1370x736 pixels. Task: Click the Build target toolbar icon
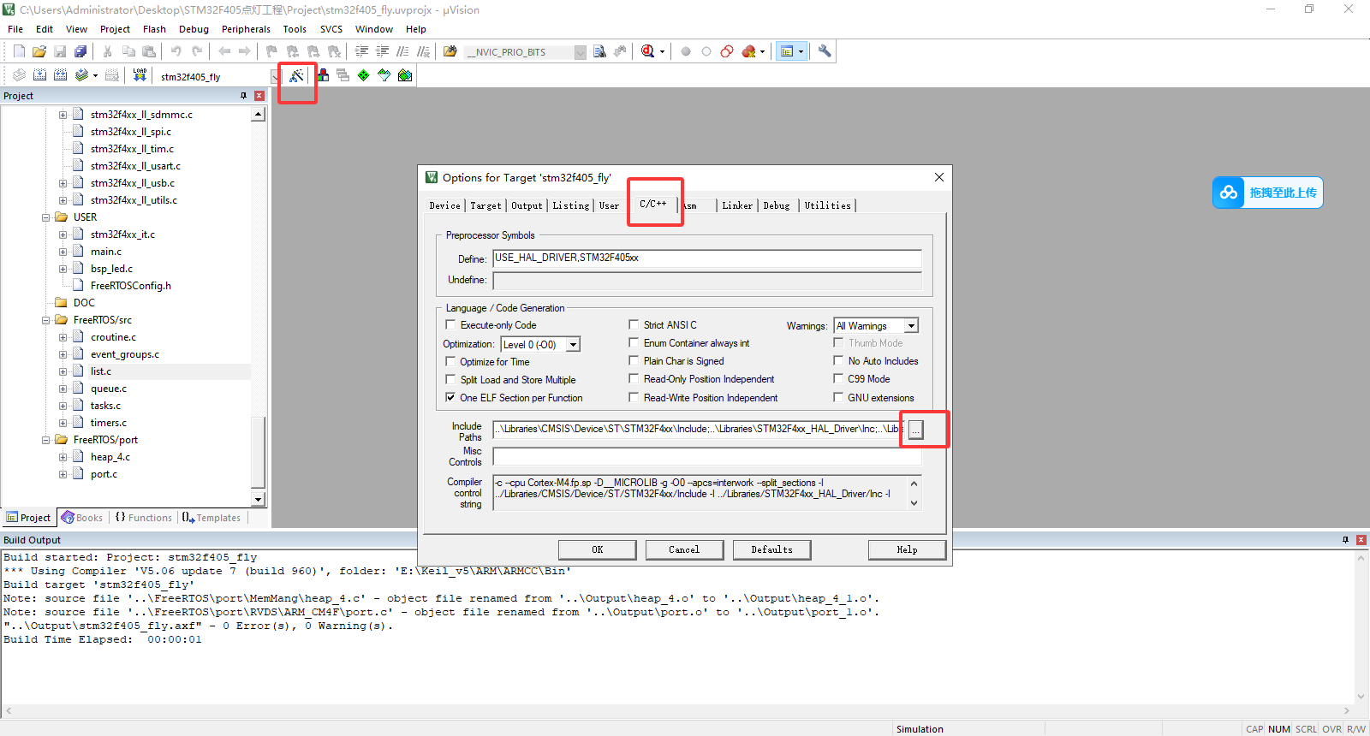(39, 75)
